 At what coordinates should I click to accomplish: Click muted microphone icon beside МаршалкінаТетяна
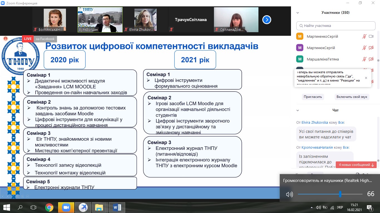click(364, 59)
